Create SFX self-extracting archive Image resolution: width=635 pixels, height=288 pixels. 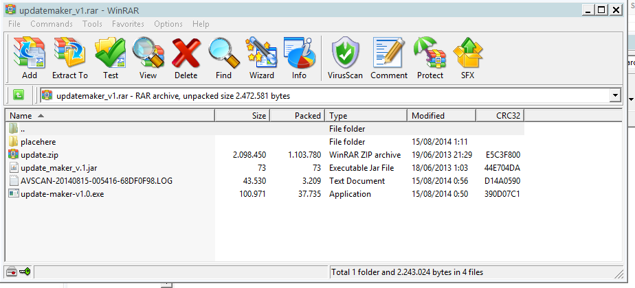pyautogui.click(x=468, y=52)
